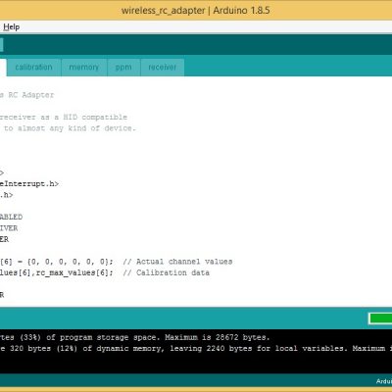The image size is (392, 392).
Task: Click the 'receiver as a HID compatible' comment
Action: (x=64, y=117)
